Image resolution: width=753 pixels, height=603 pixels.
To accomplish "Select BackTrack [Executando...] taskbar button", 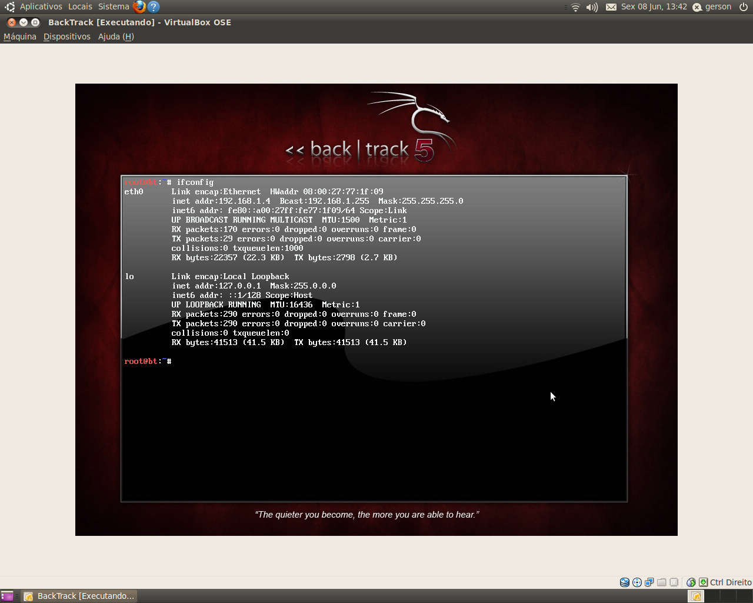I will (79, 596).
